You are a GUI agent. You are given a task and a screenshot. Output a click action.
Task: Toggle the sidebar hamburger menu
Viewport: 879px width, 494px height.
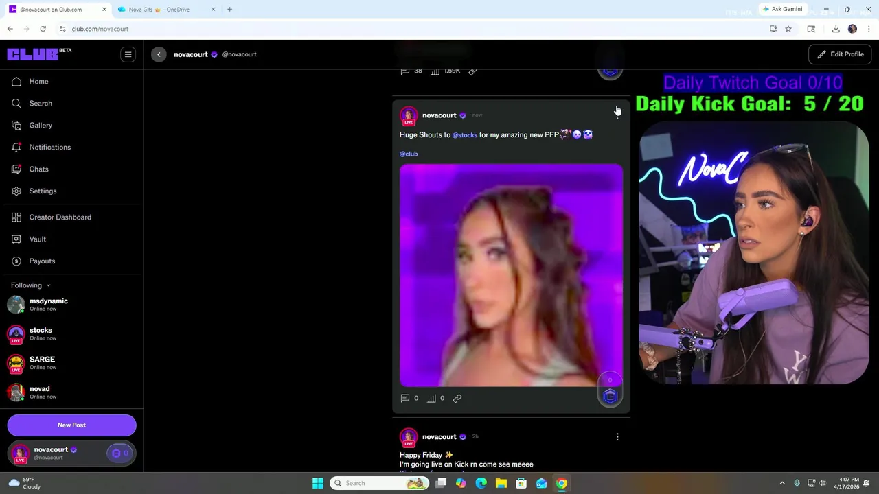point(128,54)
